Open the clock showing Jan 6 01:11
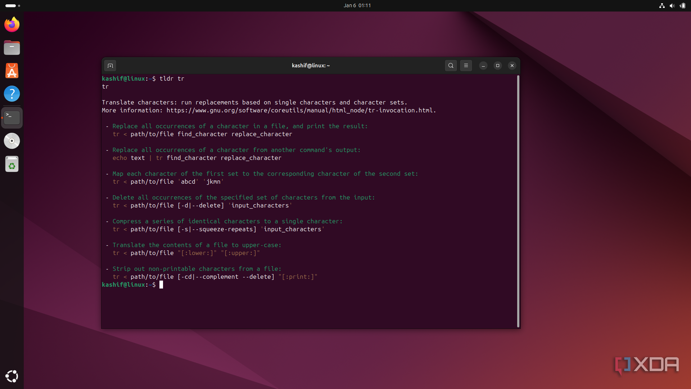Image resolution: width=691 pixels, height=389 pixels. [x=357, y=5]
